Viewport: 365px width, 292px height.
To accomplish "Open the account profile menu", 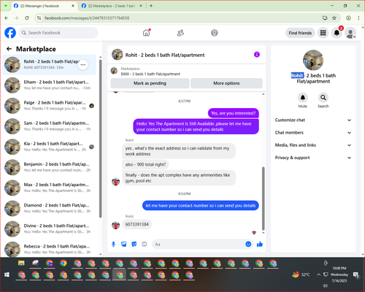I will tap(350, 33).
